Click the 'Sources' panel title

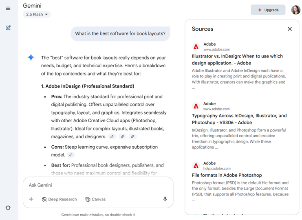pyautogui.click(x=203, y=29)
